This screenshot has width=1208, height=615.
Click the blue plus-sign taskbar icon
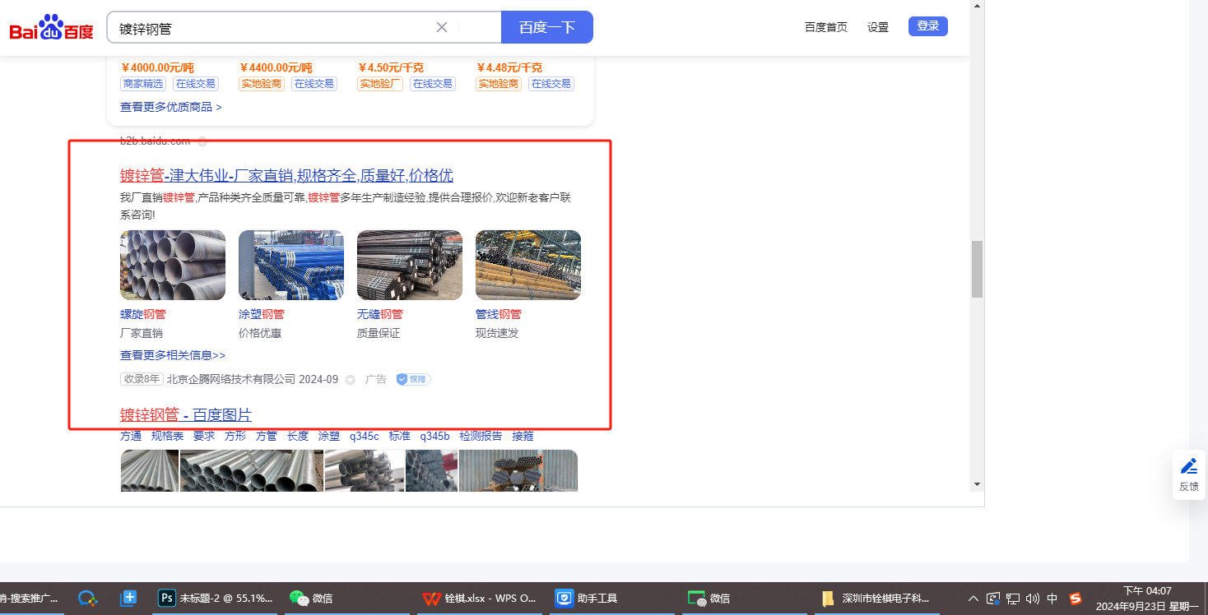[128, 599]
